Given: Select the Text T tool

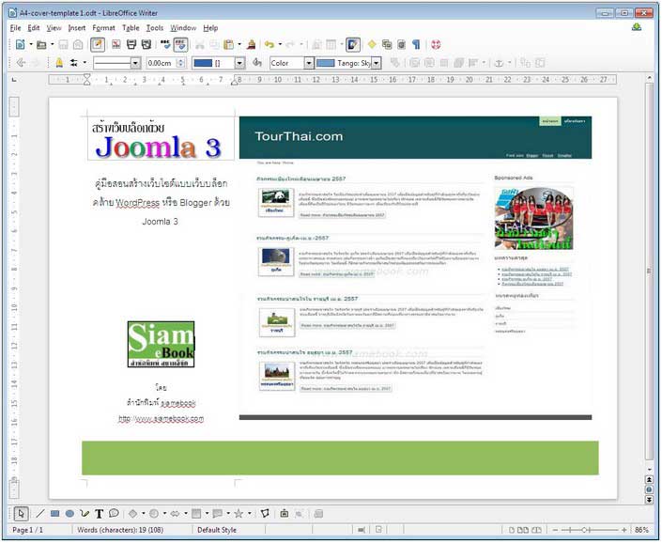Looking at the screenshot, I should tap(99, 514).
